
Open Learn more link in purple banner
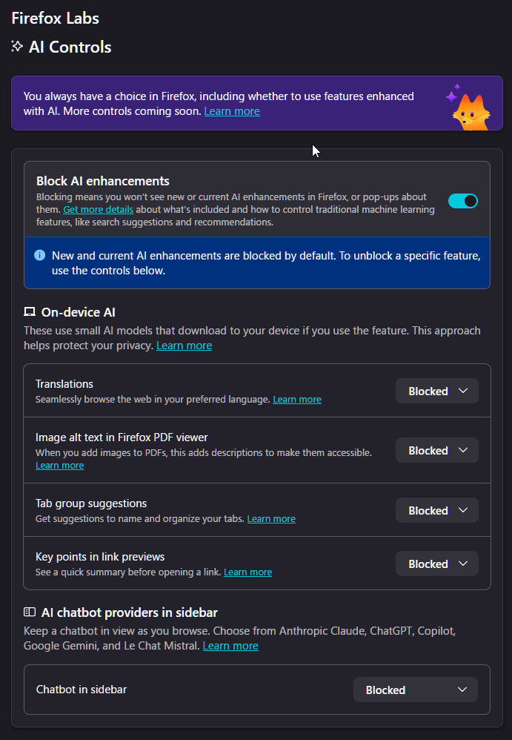[232, 111]
